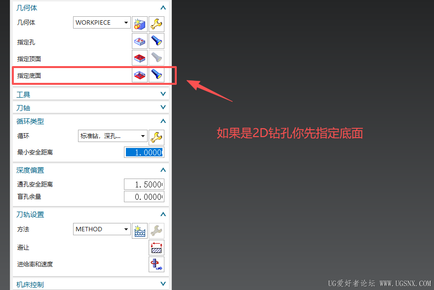Click the 指定底面 label
Viewport: 434px width, 290px height.
pyautogui.click(x=29, y=76)
